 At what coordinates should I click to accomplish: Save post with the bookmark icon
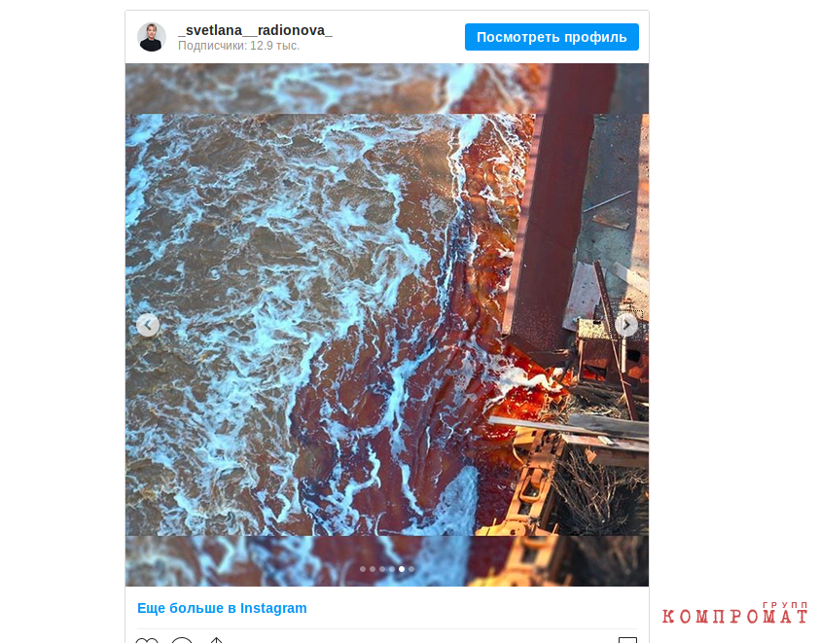[x=627, y=640]
